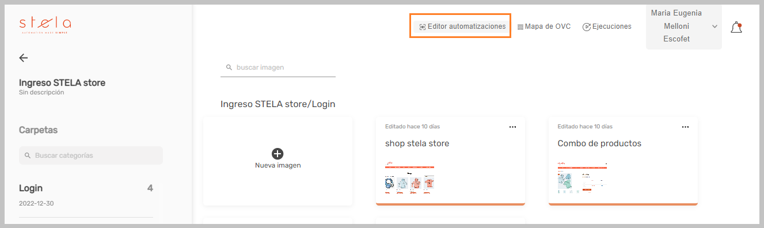Open the shop stela store thumbnail
This screenshot has height=228, width=764.
click(409, 177)
